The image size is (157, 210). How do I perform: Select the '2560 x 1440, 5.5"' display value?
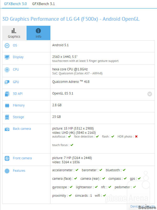(x=65, y=57)
